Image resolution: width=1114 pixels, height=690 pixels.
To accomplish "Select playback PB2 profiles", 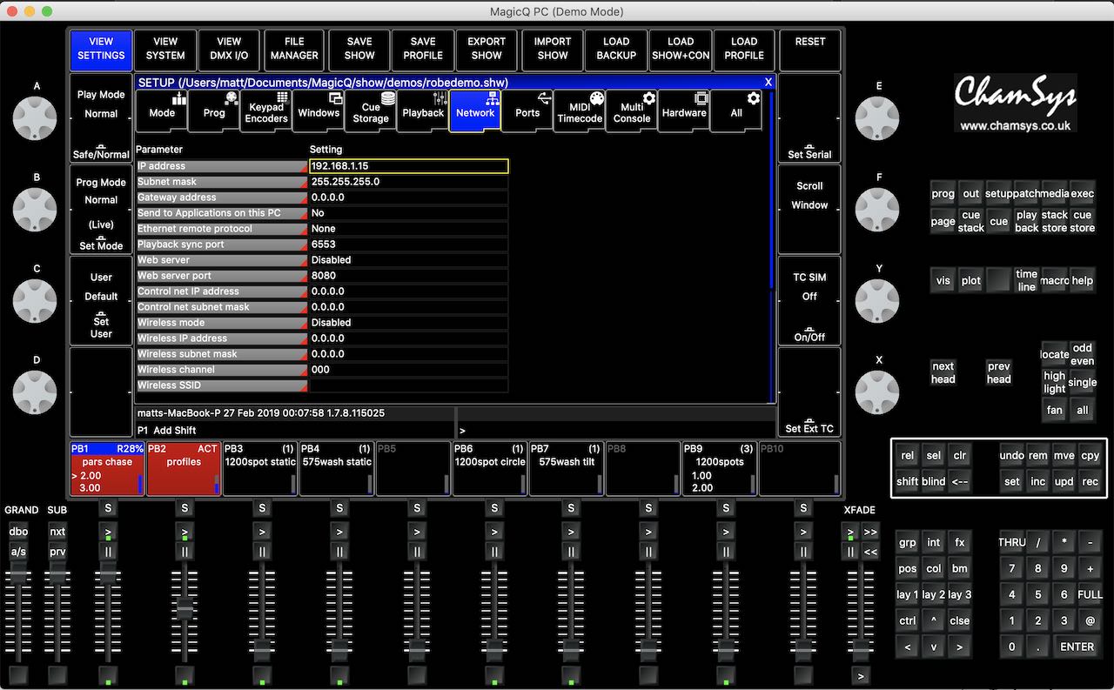I will pyautogui.click(x=184, y=469).
